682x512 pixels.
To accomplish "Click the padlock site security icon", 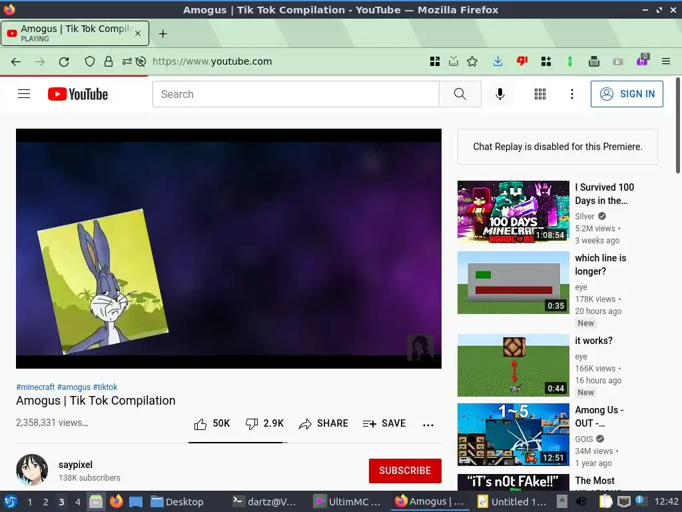I will (x=109, y=61).
